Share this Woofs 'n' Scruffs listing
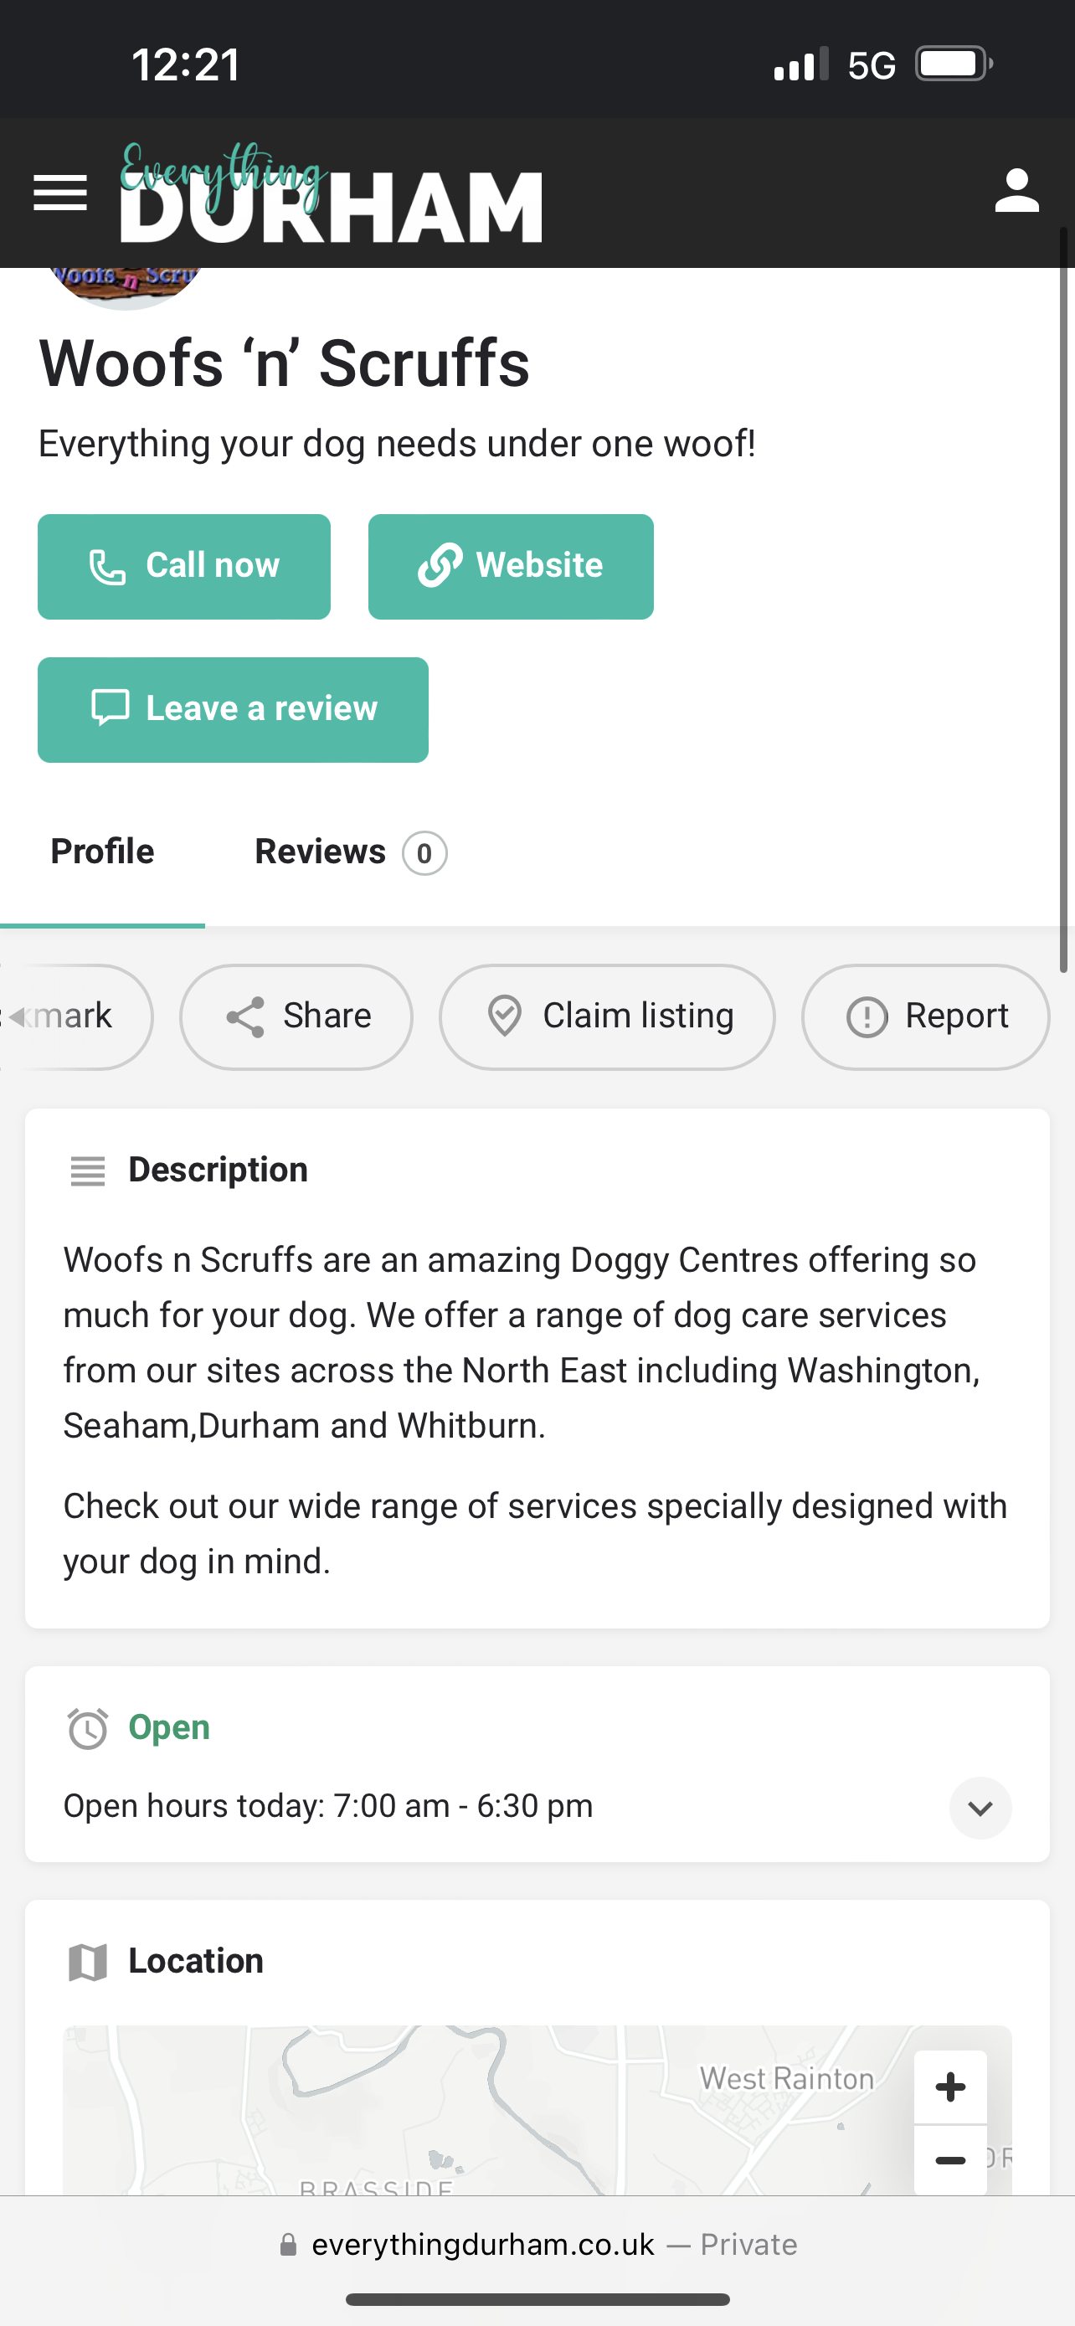Image resolution: width=1075 pixels, height=2326 pixels. click(296, 1016)
